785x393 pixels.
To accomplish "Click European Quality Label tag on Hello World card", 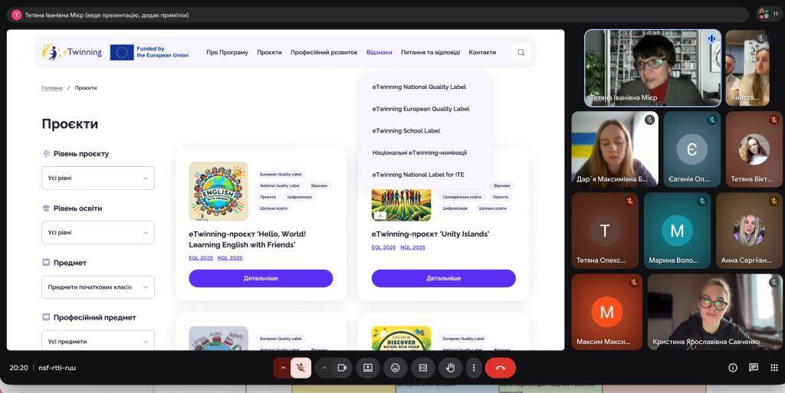I will pyautogui.click(x=281, y=175).
